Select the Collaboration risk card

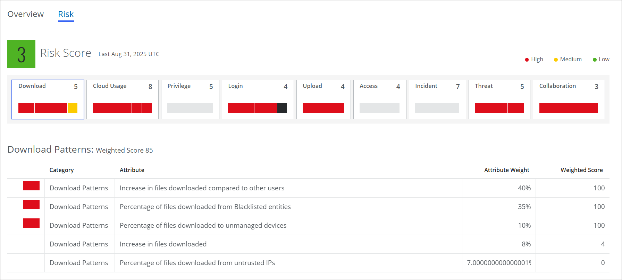tap(569, 99)
